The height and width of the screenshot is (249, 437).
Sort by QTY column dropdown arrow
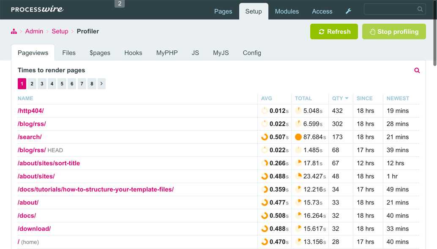tap(347, 98)
